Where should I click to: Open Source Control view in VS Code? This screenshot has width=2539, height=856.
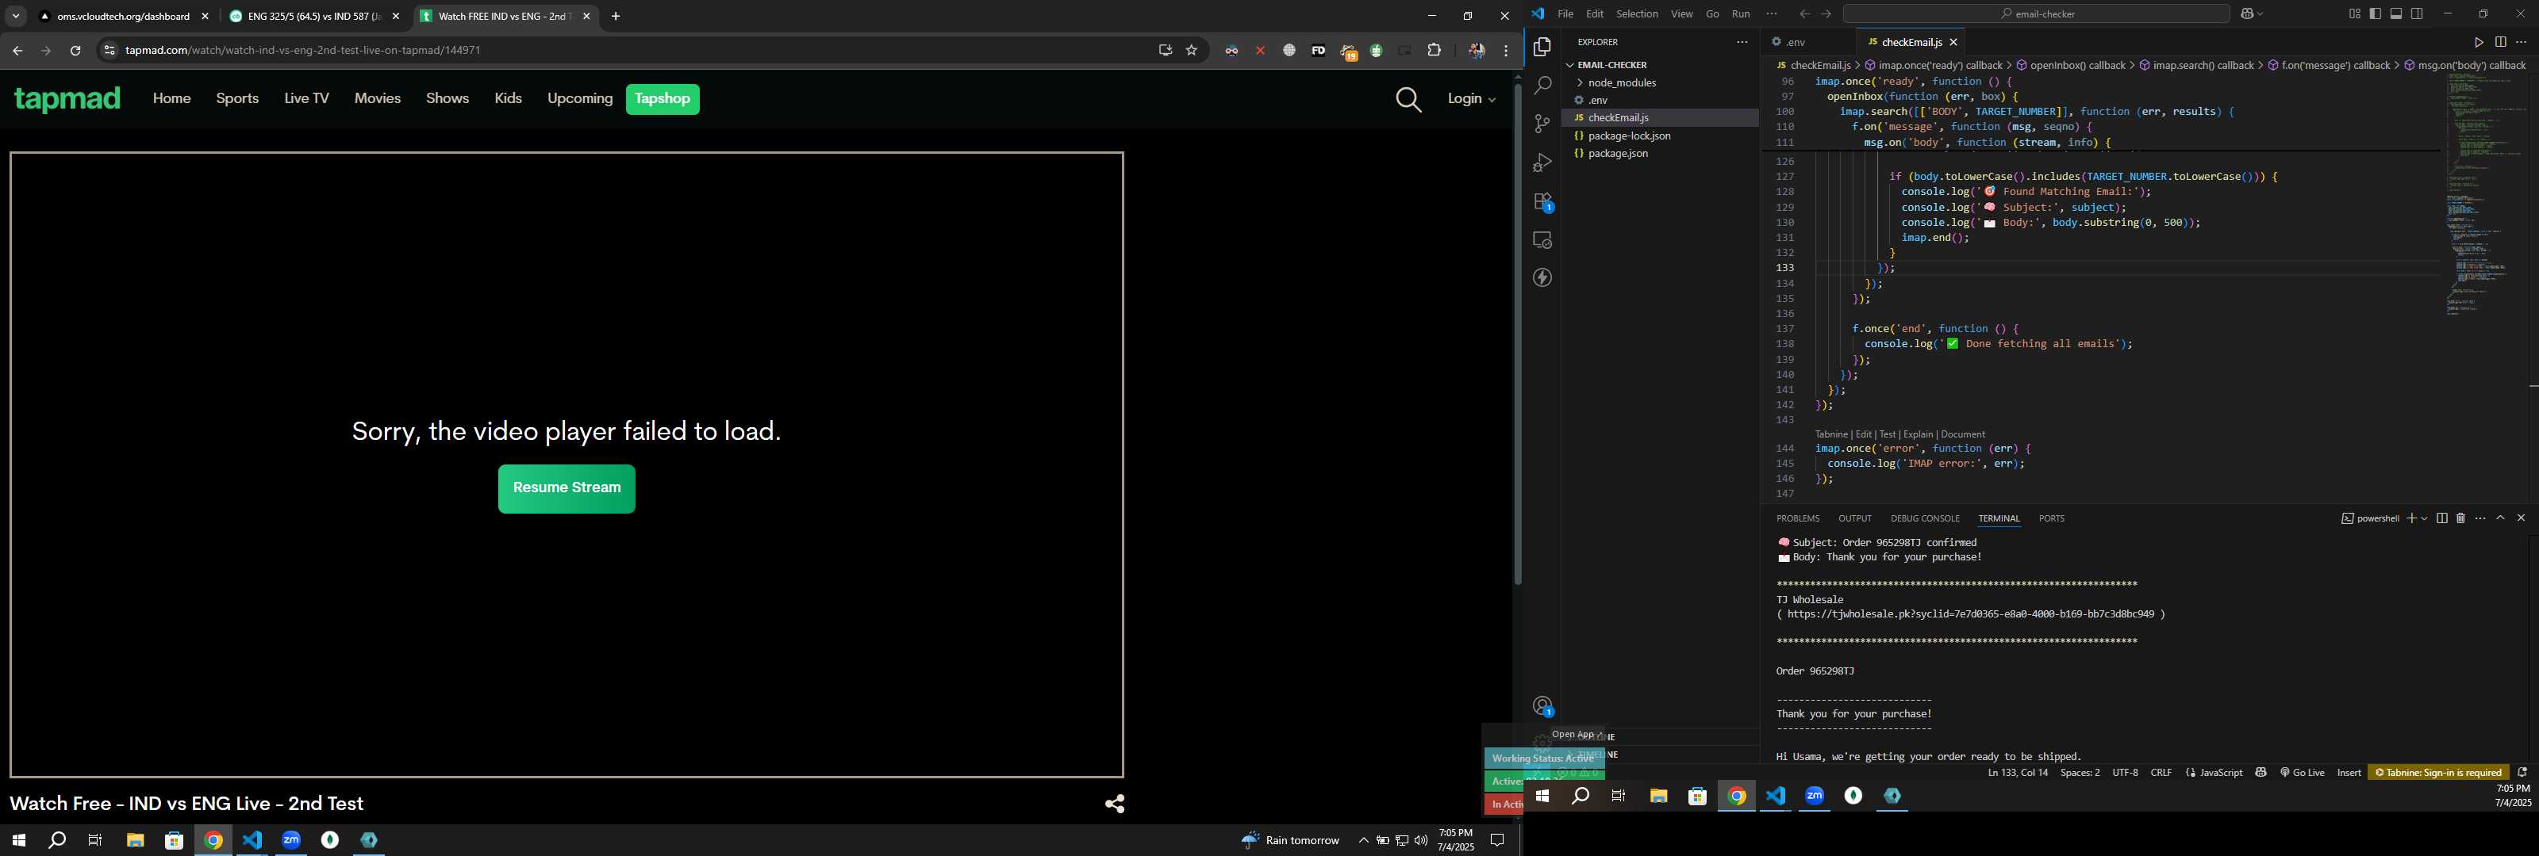[x=1542, y=124]
